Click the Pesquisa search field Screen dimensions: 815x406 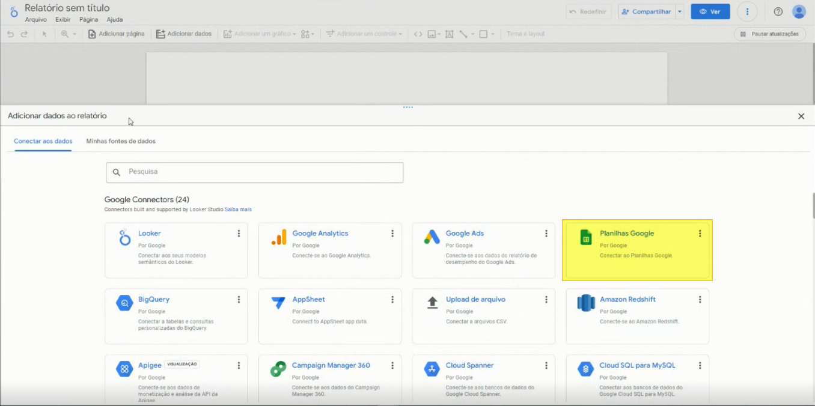coord(255,172)
